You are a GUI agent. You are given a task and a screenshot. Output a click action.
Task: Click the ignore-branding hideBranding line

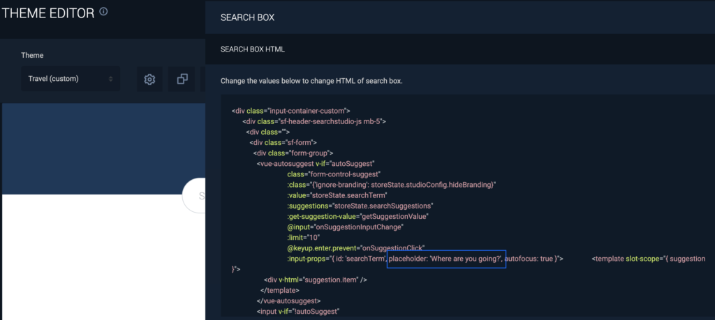point(391,184)
